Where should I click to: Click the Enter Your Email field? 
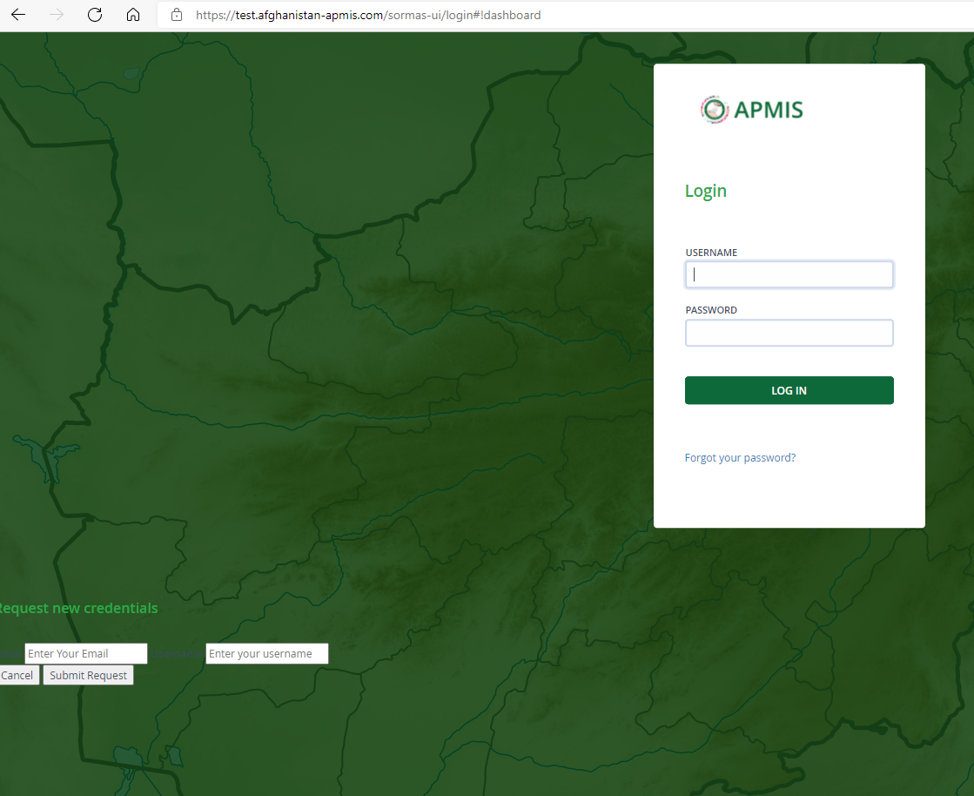85,653
